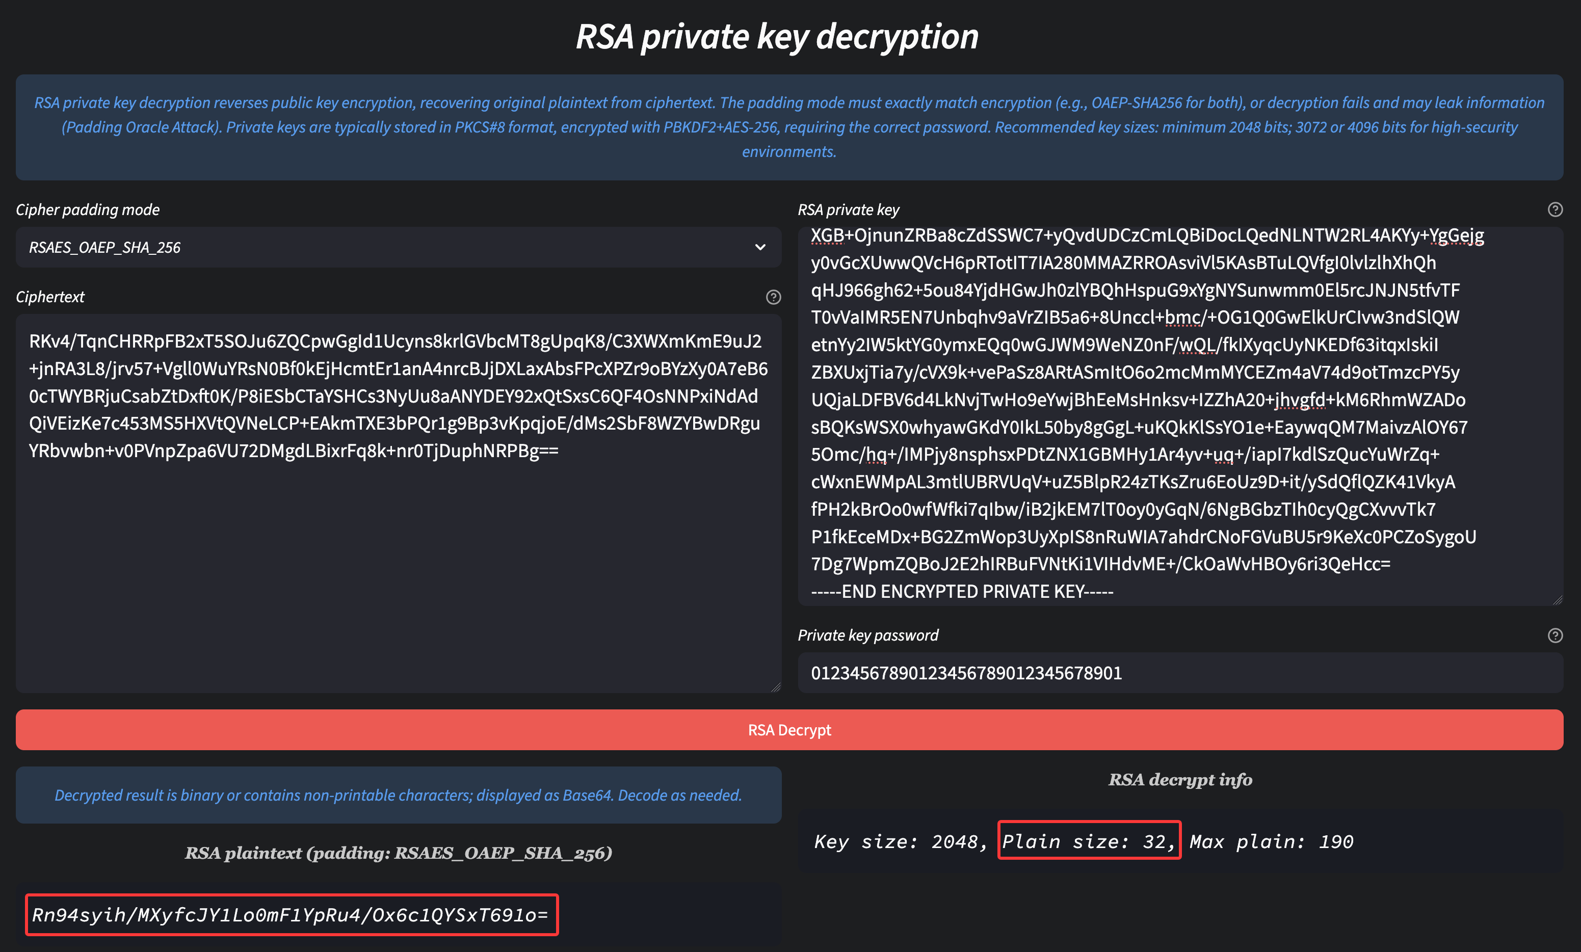Click the Base64 decode notice banner
This screenshot has height=952, width=1581.
coord(398,795)
